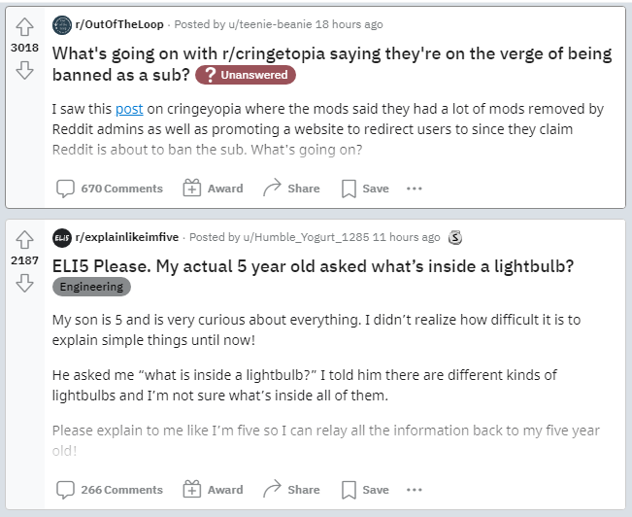Downvote the r/cringetopia OutOfTheLoop post
Screen dimensions: 632x517
24,70
